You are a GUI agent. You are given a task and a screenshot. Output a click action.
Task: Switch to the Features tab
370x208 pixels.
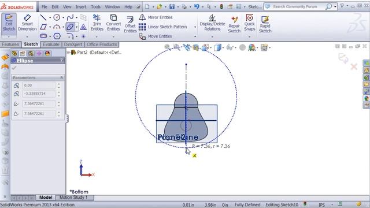(10, 44)
